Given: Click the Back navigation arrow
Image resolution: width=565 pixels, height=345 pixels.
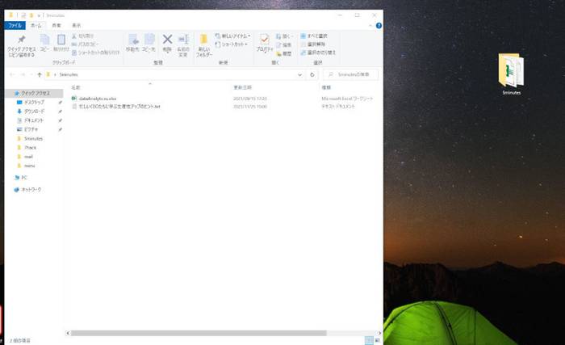Looking at the screenshot, I should pyautogui.click(x=12, y=74).
